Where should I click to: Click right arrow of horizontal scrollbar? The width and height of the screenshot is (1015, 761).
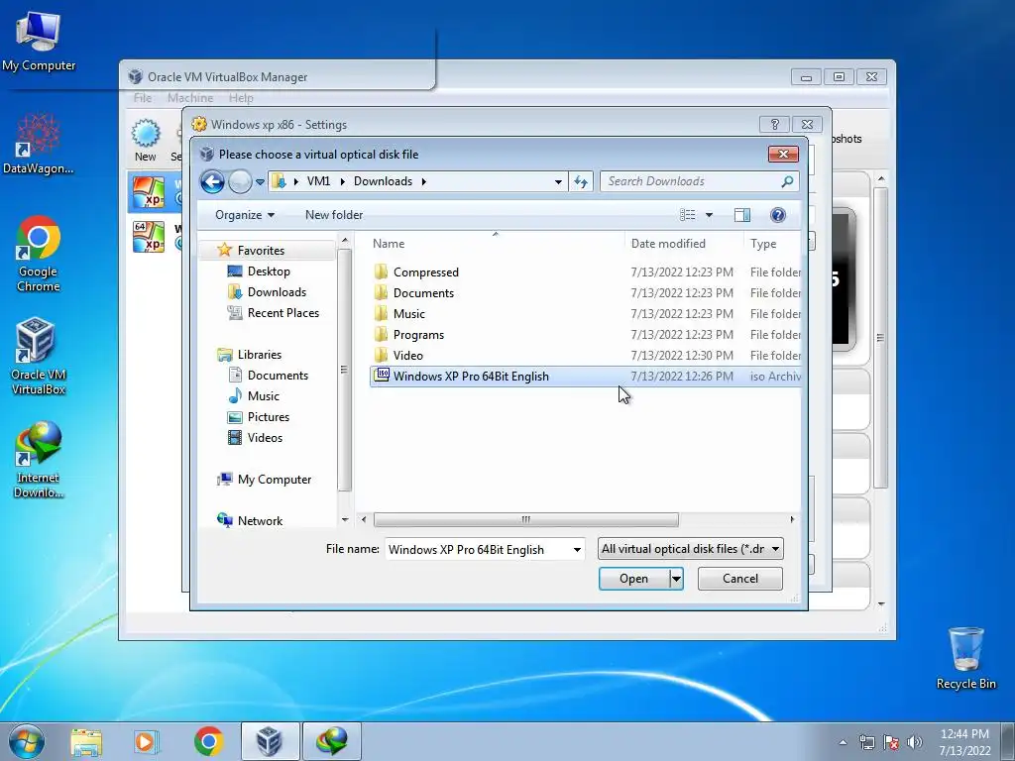coord(792,519)
